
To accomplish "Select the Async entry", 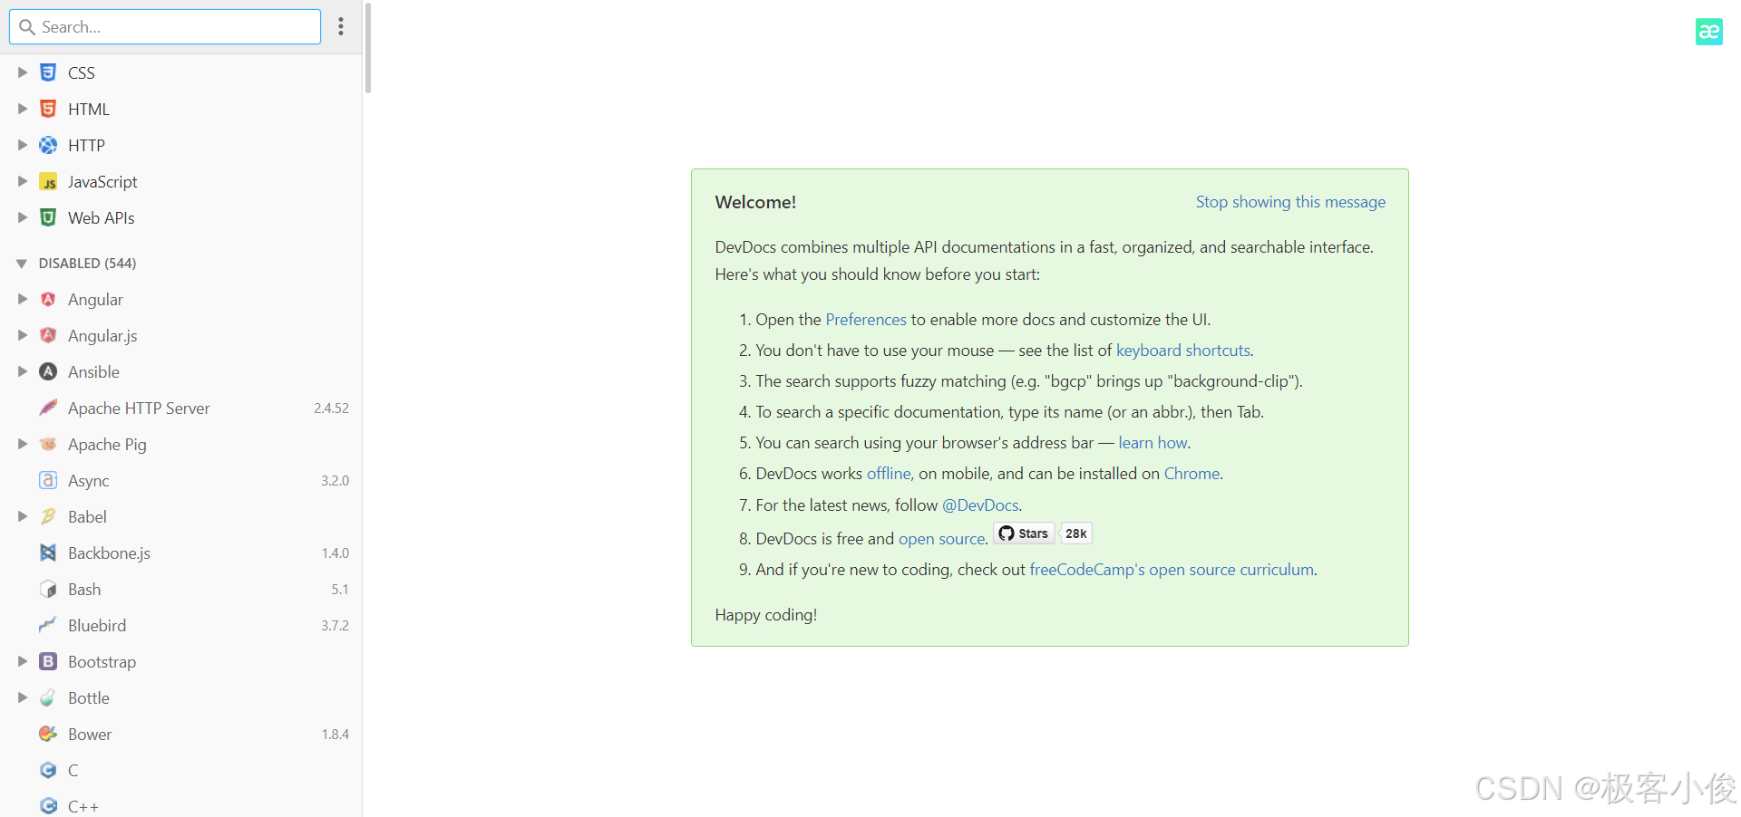I will click(x=181, y=480).
